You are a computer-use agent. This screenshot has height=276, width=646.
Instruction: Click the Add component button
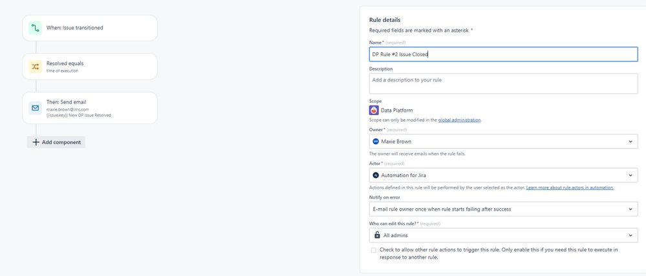(x=56, y=142)
